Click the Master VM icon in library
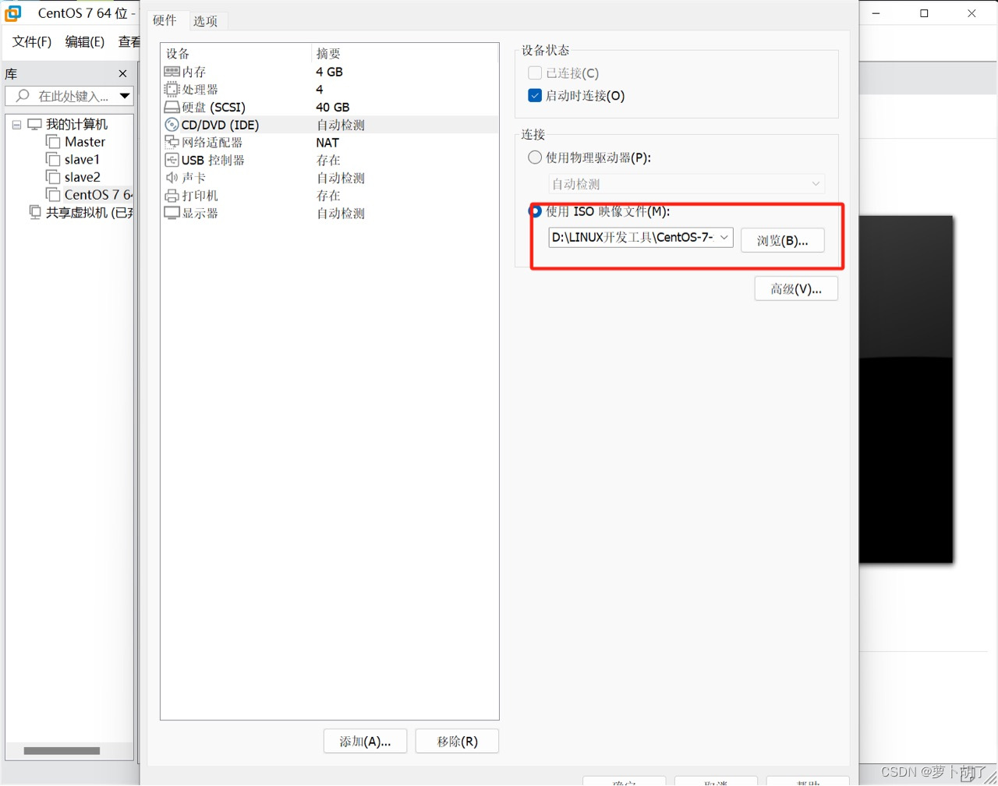The width and height of the screenshot is (998, 786). tap(53, 142)
